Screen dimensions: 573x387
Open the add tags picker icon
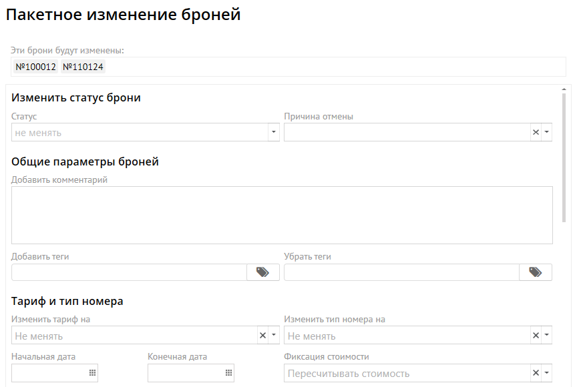point(262,272)
